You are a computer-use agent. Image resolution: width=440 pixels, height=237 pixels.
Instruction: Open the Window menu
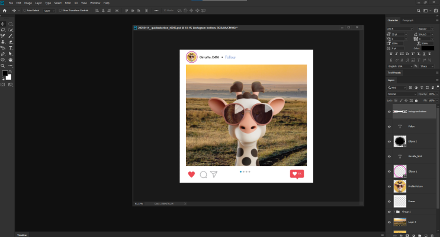point(95,3)
